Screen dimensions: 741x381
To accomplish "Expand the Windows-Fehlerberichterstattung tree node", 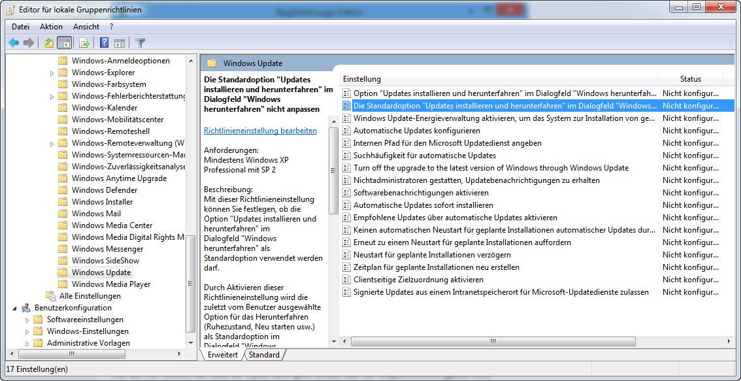I will 52,97.
